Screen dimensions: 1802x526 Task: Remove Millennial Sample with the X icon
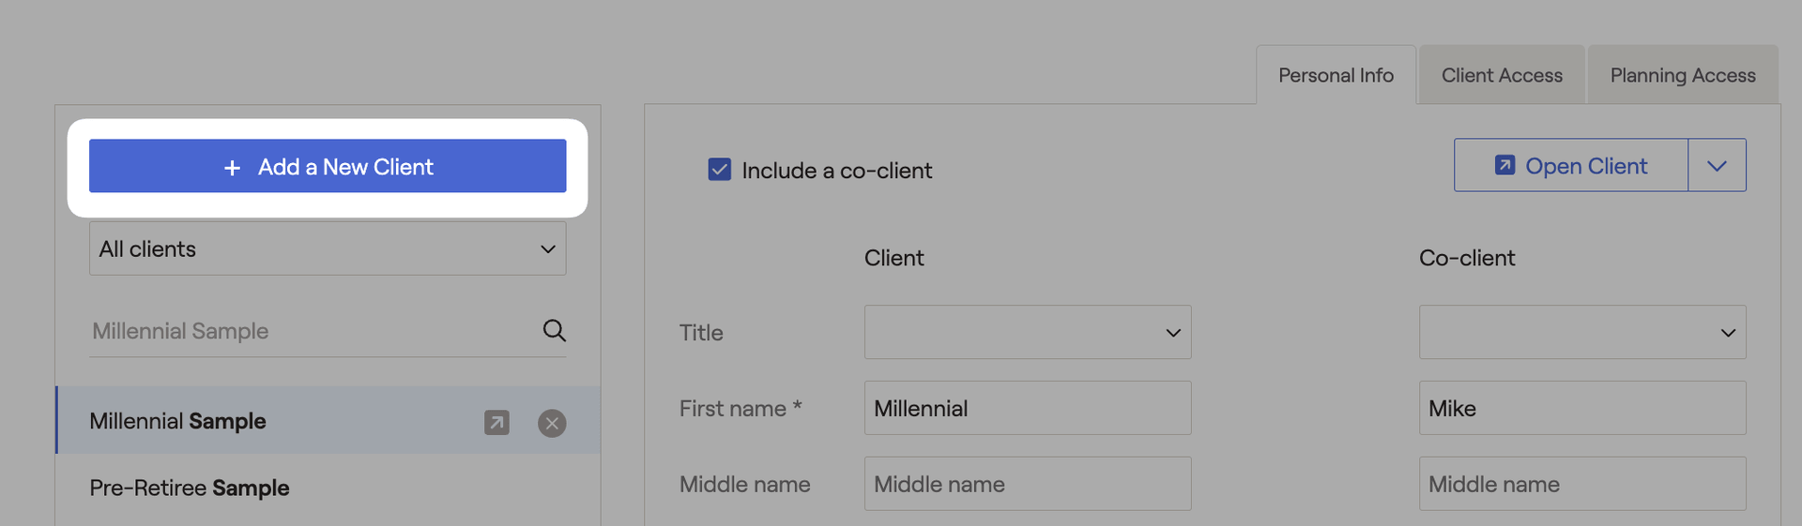coord(552,423)
